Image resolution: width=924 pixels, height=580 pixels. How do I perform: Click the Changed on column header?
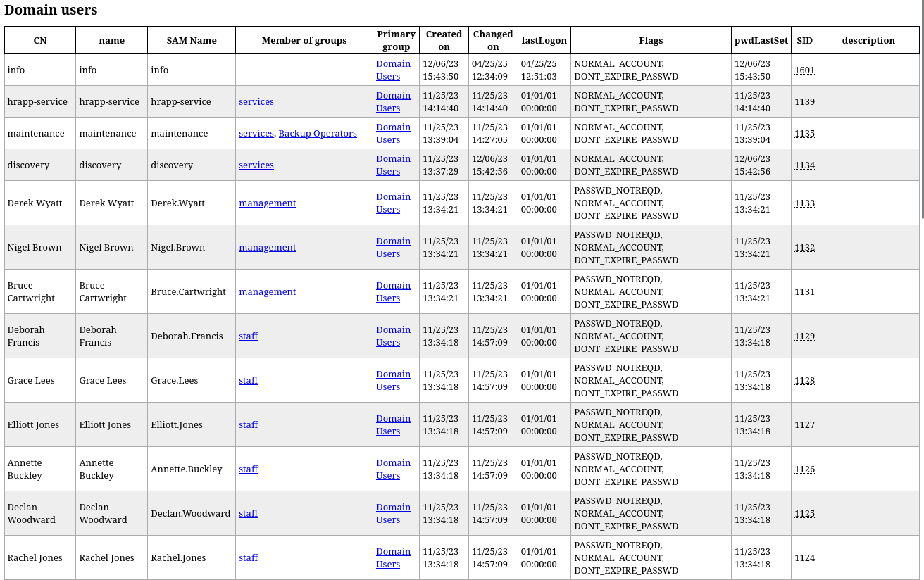pyautogui.click(x=493, y=40)
